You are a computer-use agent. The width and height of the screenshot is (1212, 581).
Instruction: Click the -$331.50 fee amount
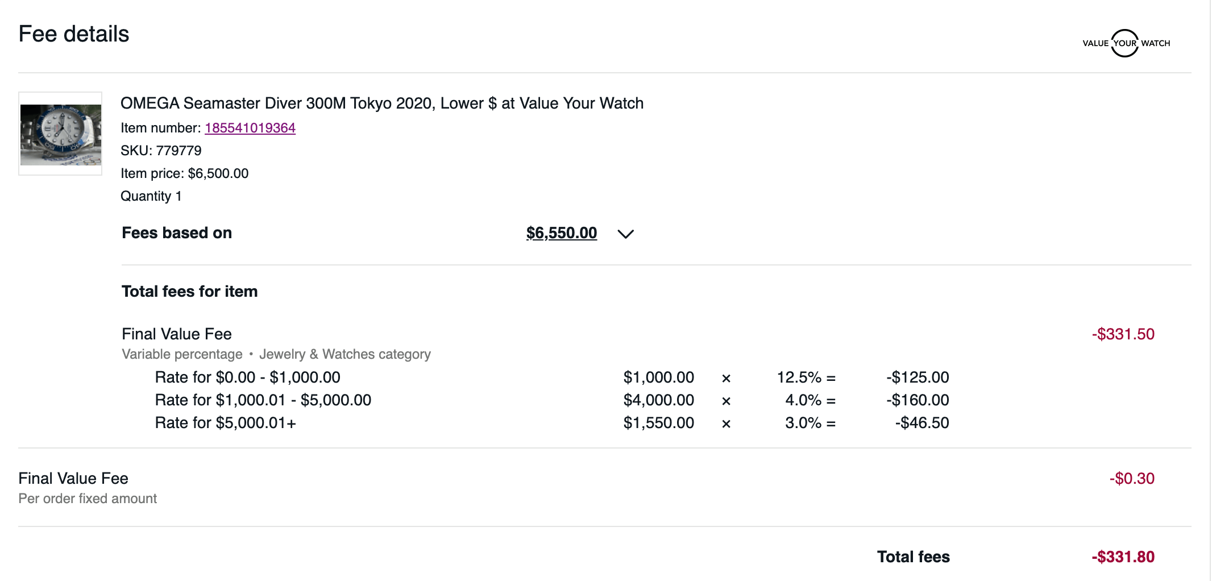click(1122, 334)
